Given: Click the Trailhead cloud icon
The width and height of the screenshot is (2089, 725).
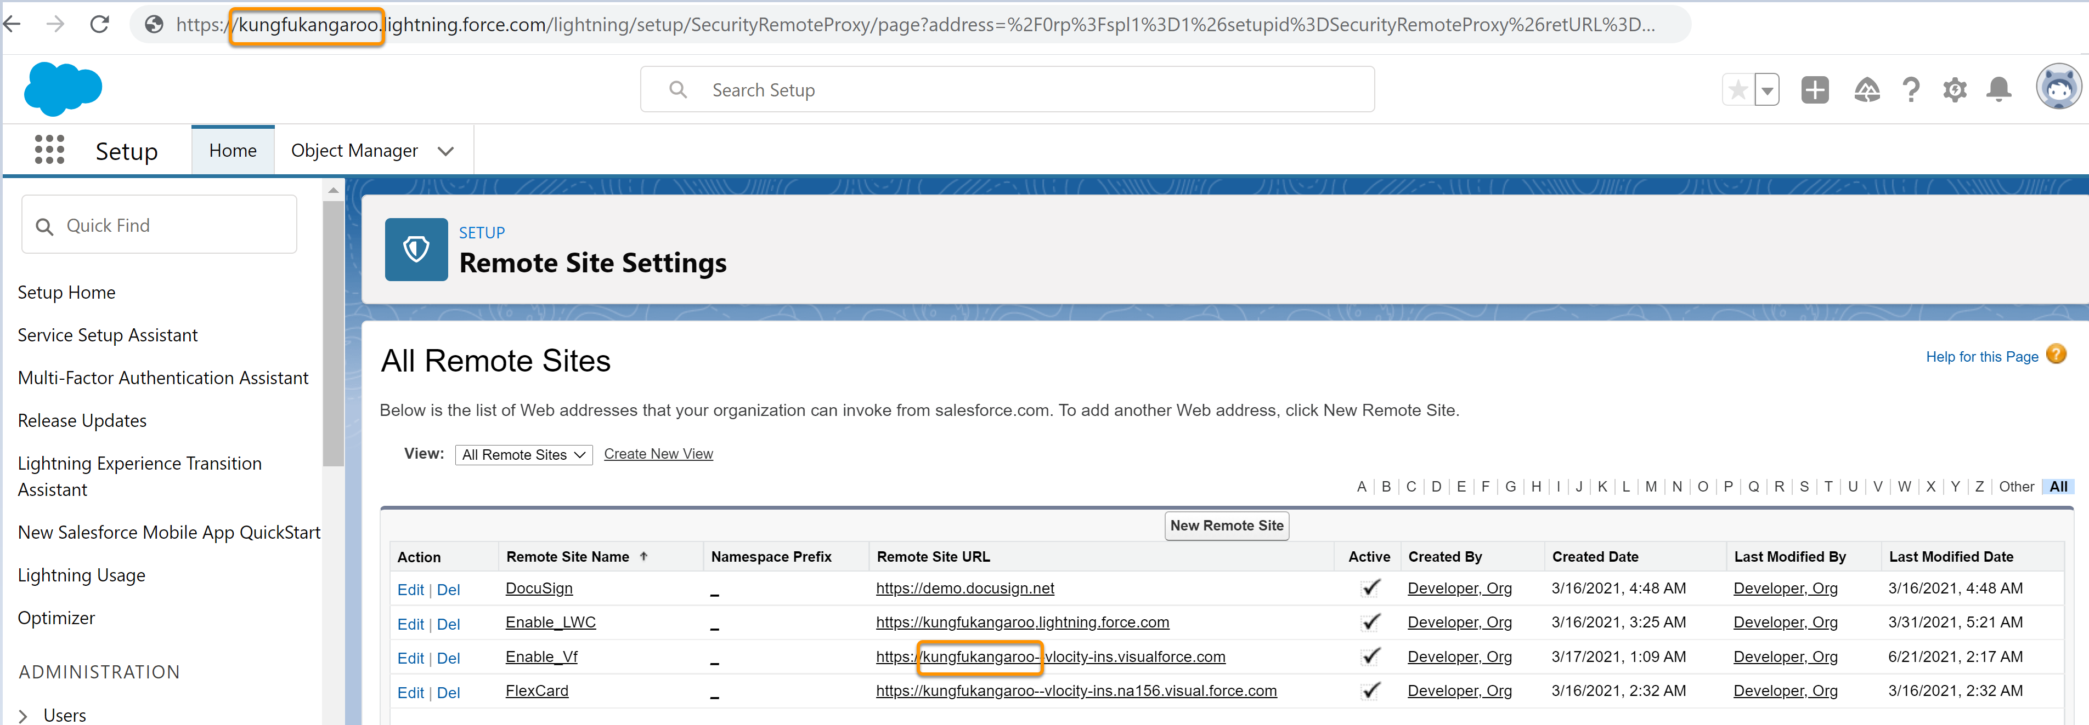Looking at the screenshot, I should click(x=1867, y=90).
